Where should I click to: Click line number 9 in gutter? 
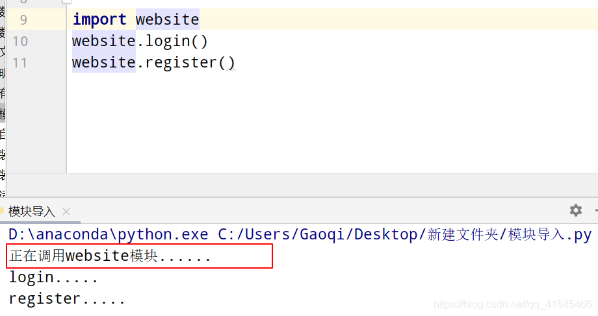pyautogui.click(x=23, y=20)
